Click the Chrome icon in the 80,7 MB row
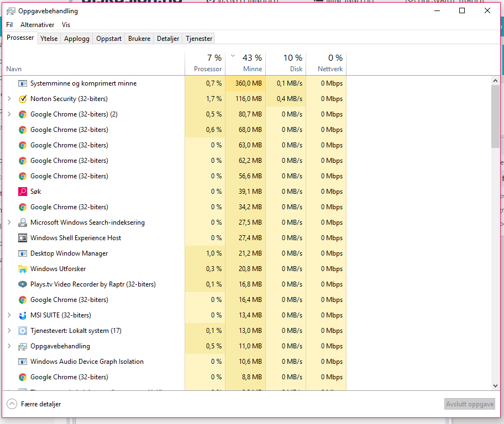Viewport: 504px width, 424px height. point(23,114)
